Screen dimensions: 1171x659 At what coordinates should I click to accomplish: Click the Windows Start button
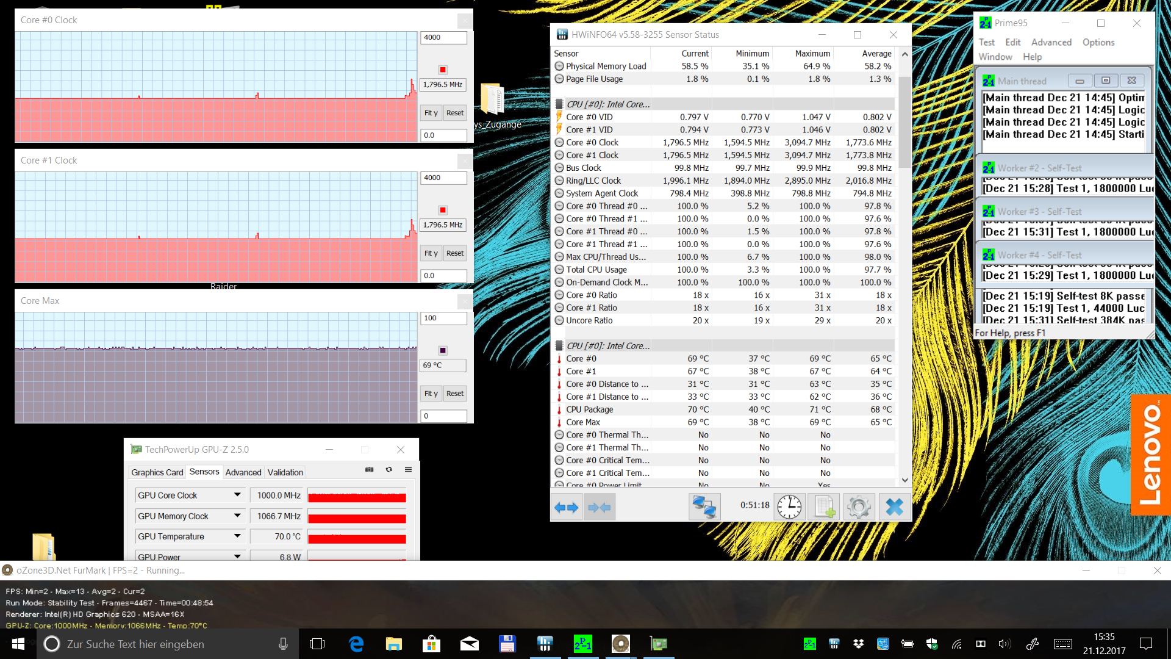tap(18, 644)
